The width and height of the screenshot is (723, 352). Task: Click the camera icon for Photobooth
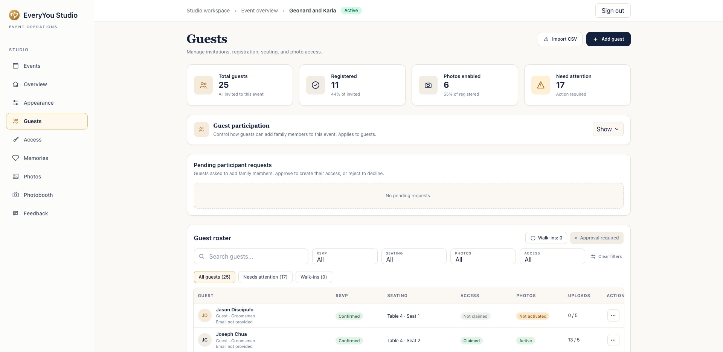click(x=15, y=195)
